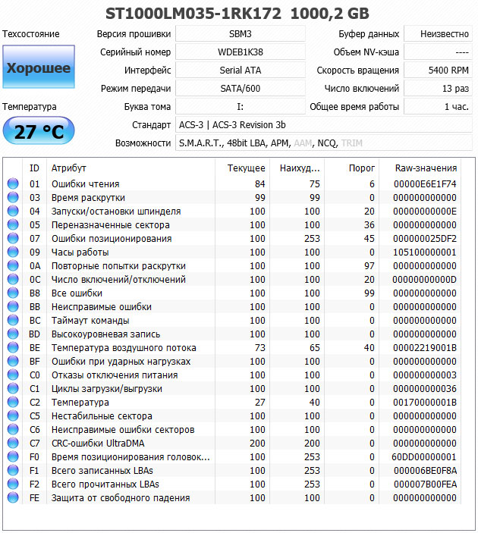Click the serial number field WDEB1K38
Image resolution: width=478 pixels, height=533 pixels.
(241, 52)
